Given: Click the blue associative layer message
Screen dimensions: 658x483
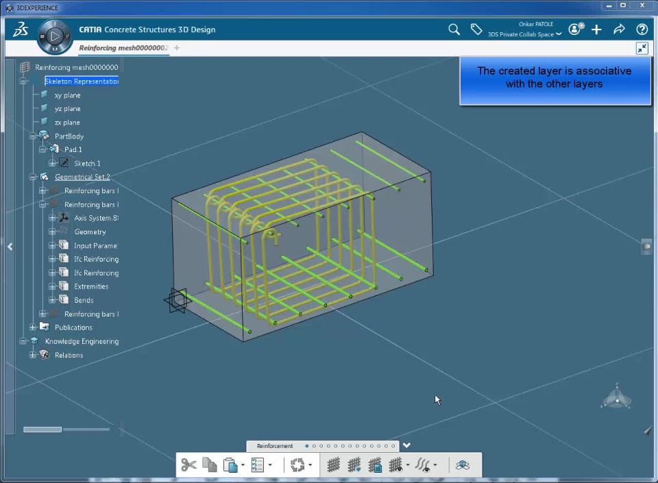Looking at the screenshot, I should pyautogui.click(x=555, y=81).
